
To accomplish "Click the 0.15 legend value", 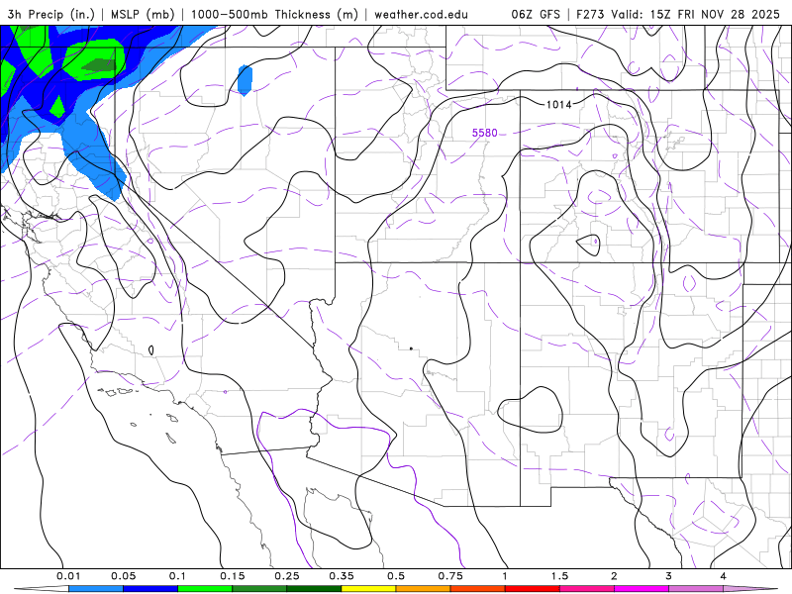I will click(x=233, y=576).
